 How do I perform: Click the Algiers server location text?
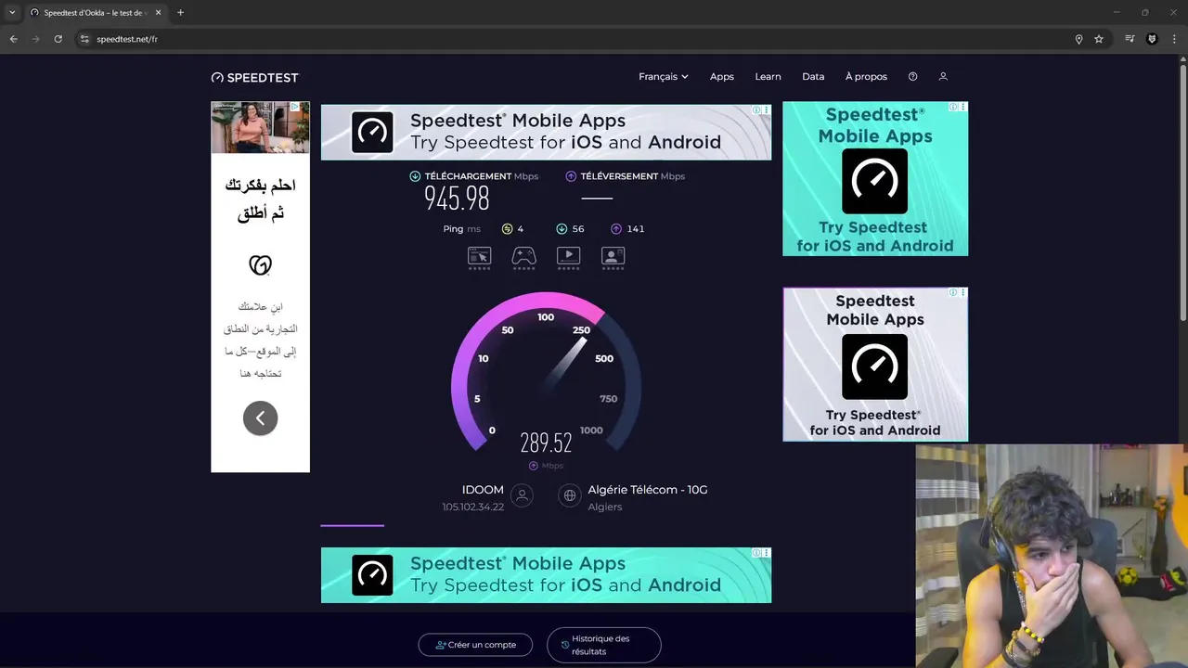605,507
